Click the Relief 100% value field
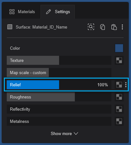The image size is (131, 145). coord(102,85)
